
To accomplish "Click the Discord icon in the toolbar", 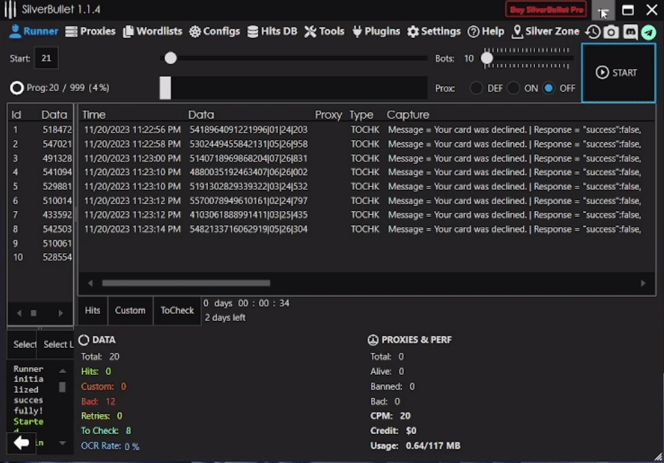I will pyautogui.click(x=629, y=32).
